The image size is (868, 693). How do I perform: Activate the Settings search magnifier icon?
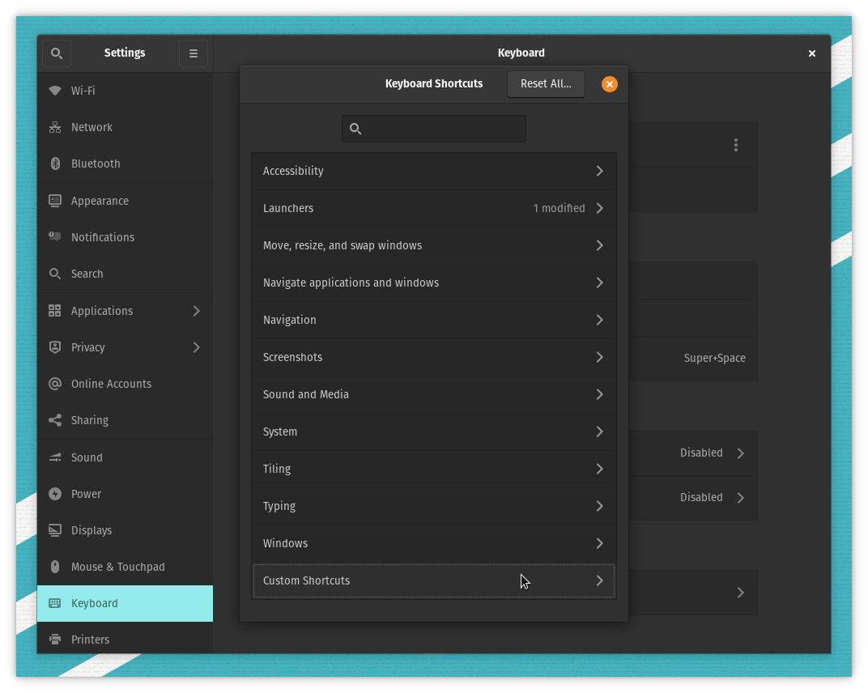click(56, 53)
